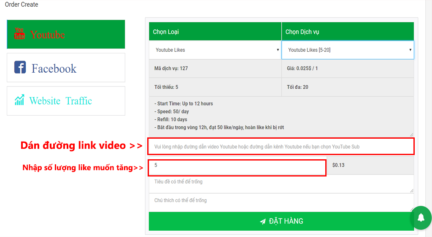Click the Facebook logo icon
Image resolution: width=432 pixels, height=237 pixels.
[x=20, y=67]
